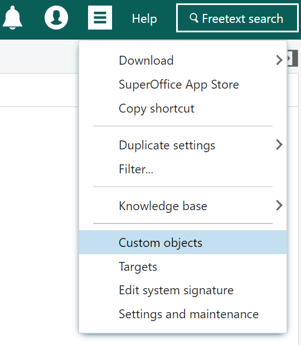
Task: Open the Filter... option
Action: pos(183,169)
